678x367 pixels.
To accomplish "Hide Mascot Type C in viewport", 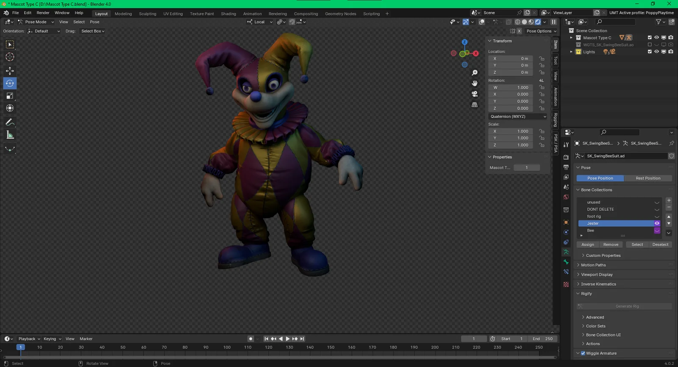I will [x=656, y=38].
